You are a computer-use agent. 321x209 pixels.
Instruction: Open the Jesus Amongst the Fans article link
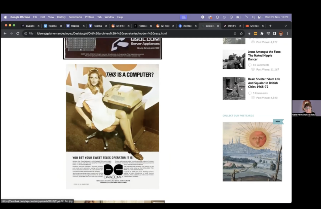(x=265, y=56)
